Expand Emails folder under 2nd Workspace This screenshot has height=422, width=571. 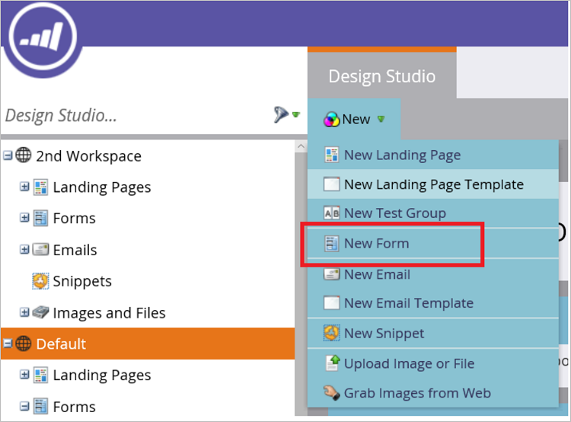click(x=24, y=250)
